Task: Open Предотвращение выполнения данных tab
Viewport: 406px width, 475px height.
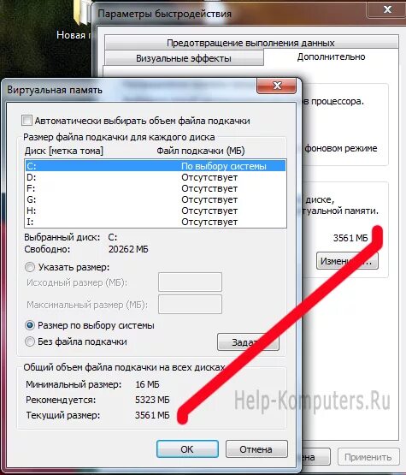Action: 250,43
